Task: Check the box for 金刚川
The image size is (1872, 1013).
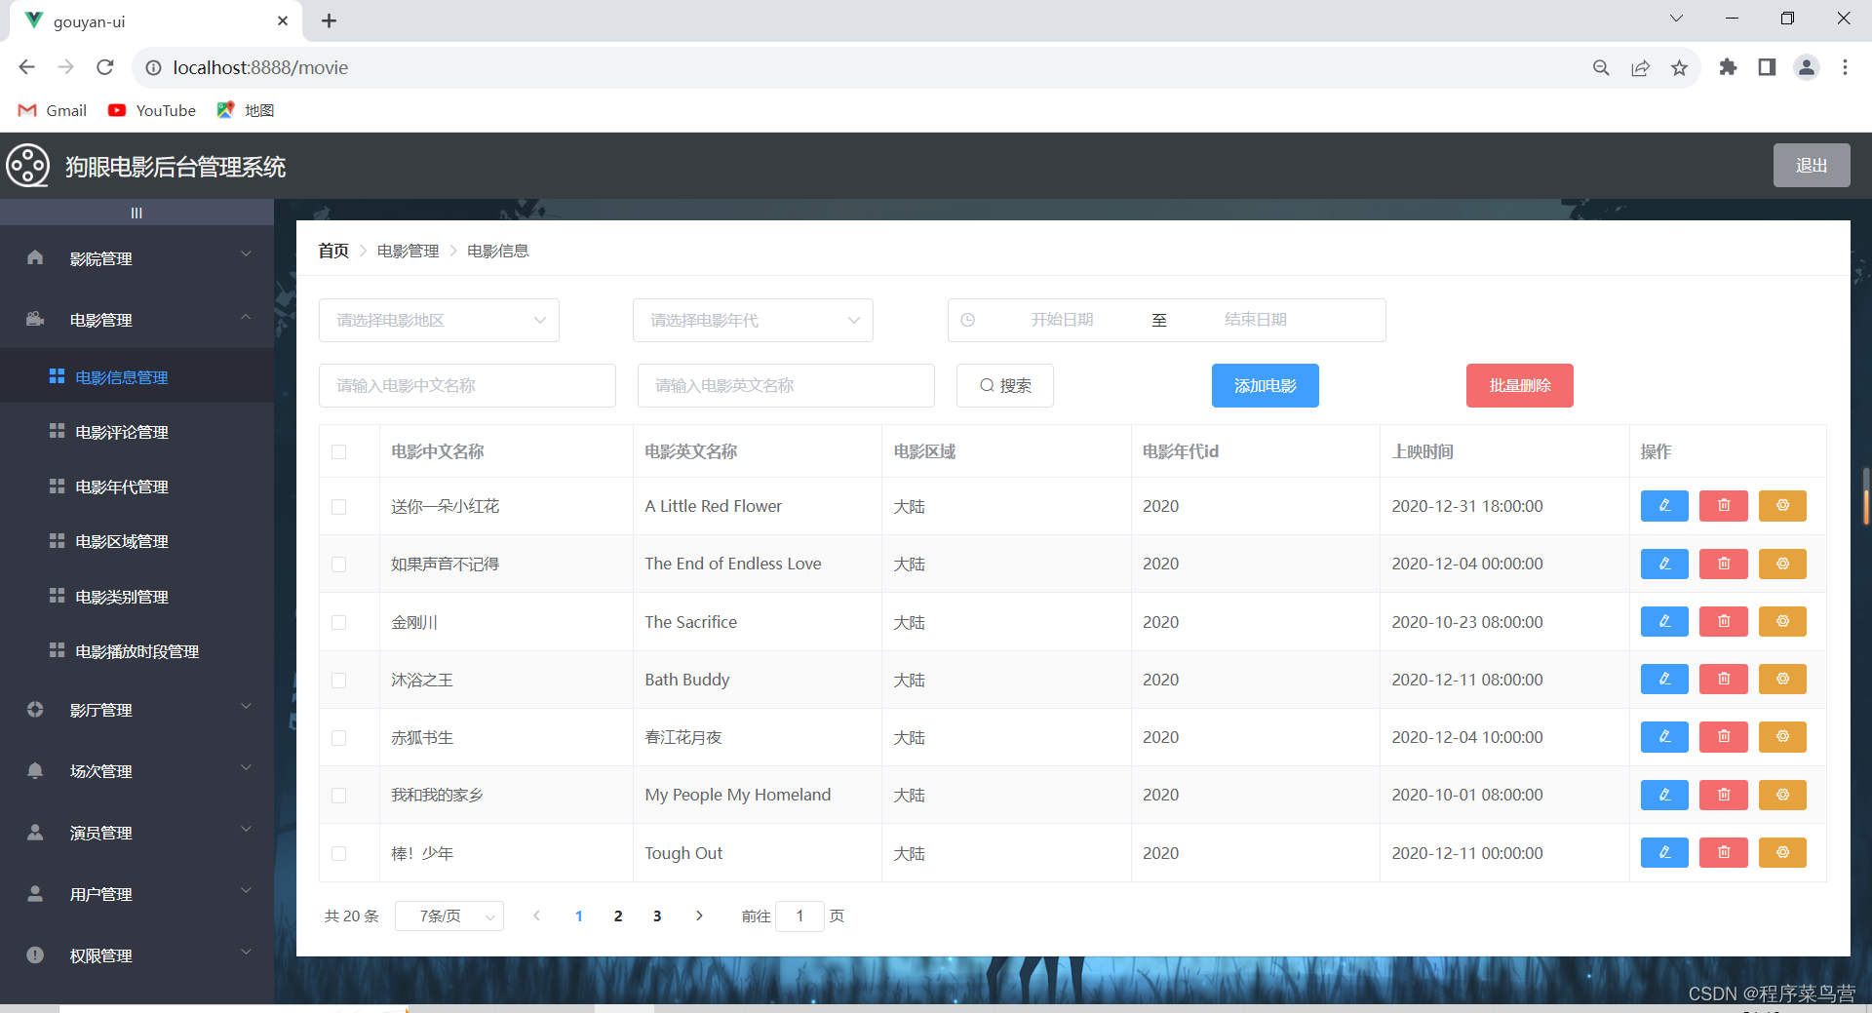Action: click(339, 622)
